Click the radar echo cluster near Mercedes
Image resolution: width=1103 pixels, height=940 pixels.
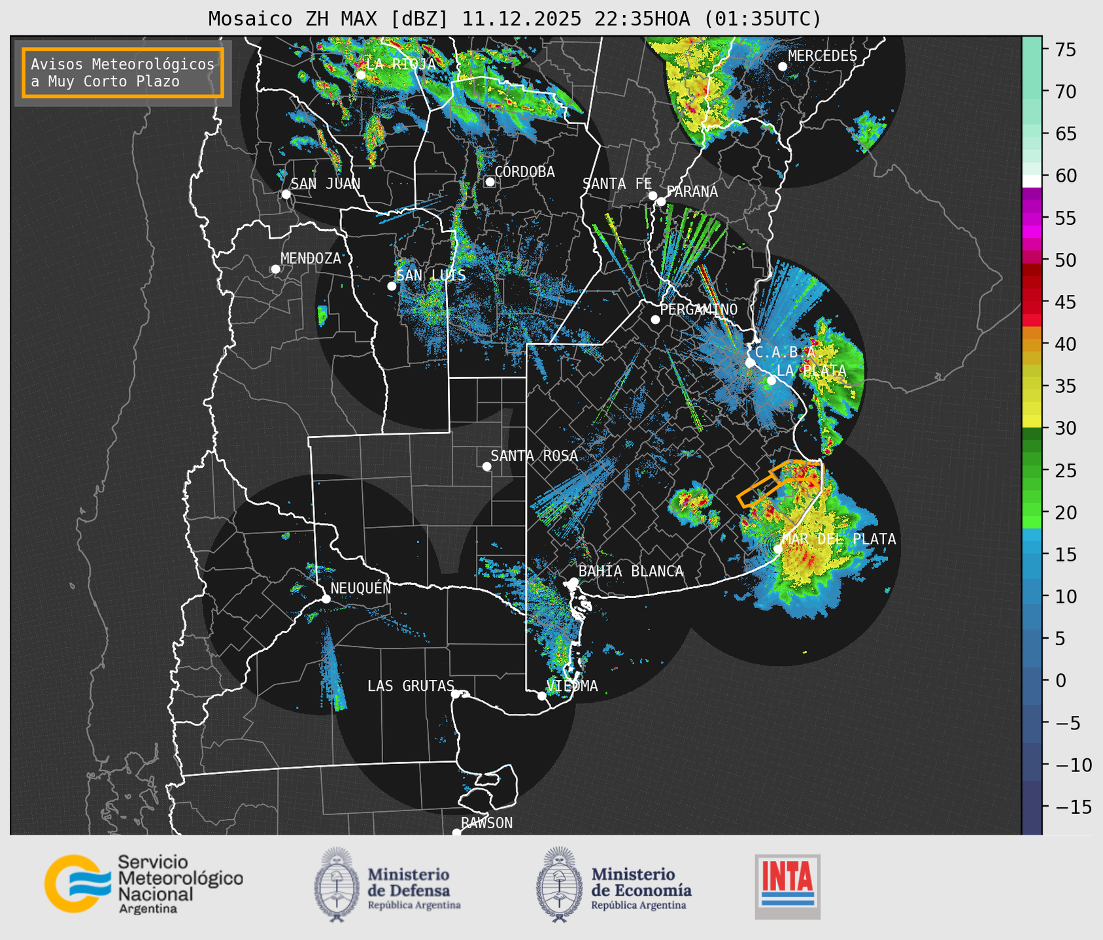coord(700,88)
